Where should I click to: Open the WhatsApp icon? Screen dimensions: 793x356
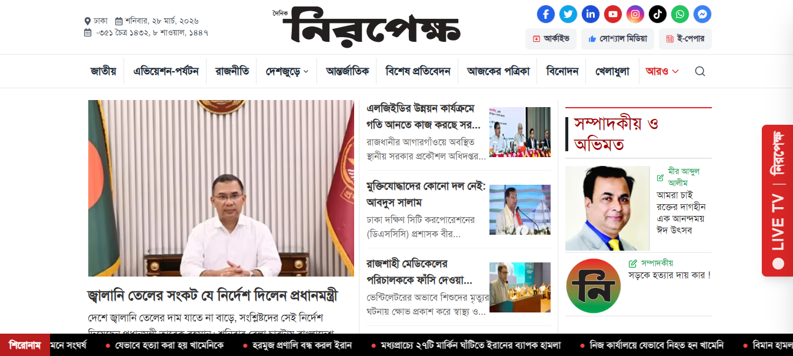[x=680, y=14]
